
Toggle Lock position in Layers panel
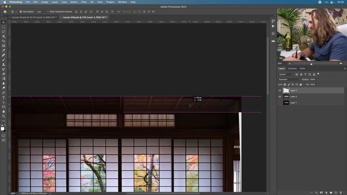[x=293, y=84]
